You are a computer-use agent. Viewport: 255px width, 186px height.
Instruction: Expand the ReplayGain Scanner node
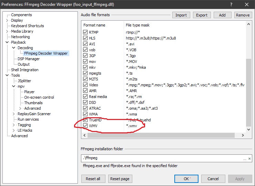pyautogui.click(x=14, y=114)
